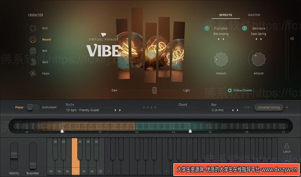Click the highlighted orange pattern key
Screen dimensions: 301x177
76,156
